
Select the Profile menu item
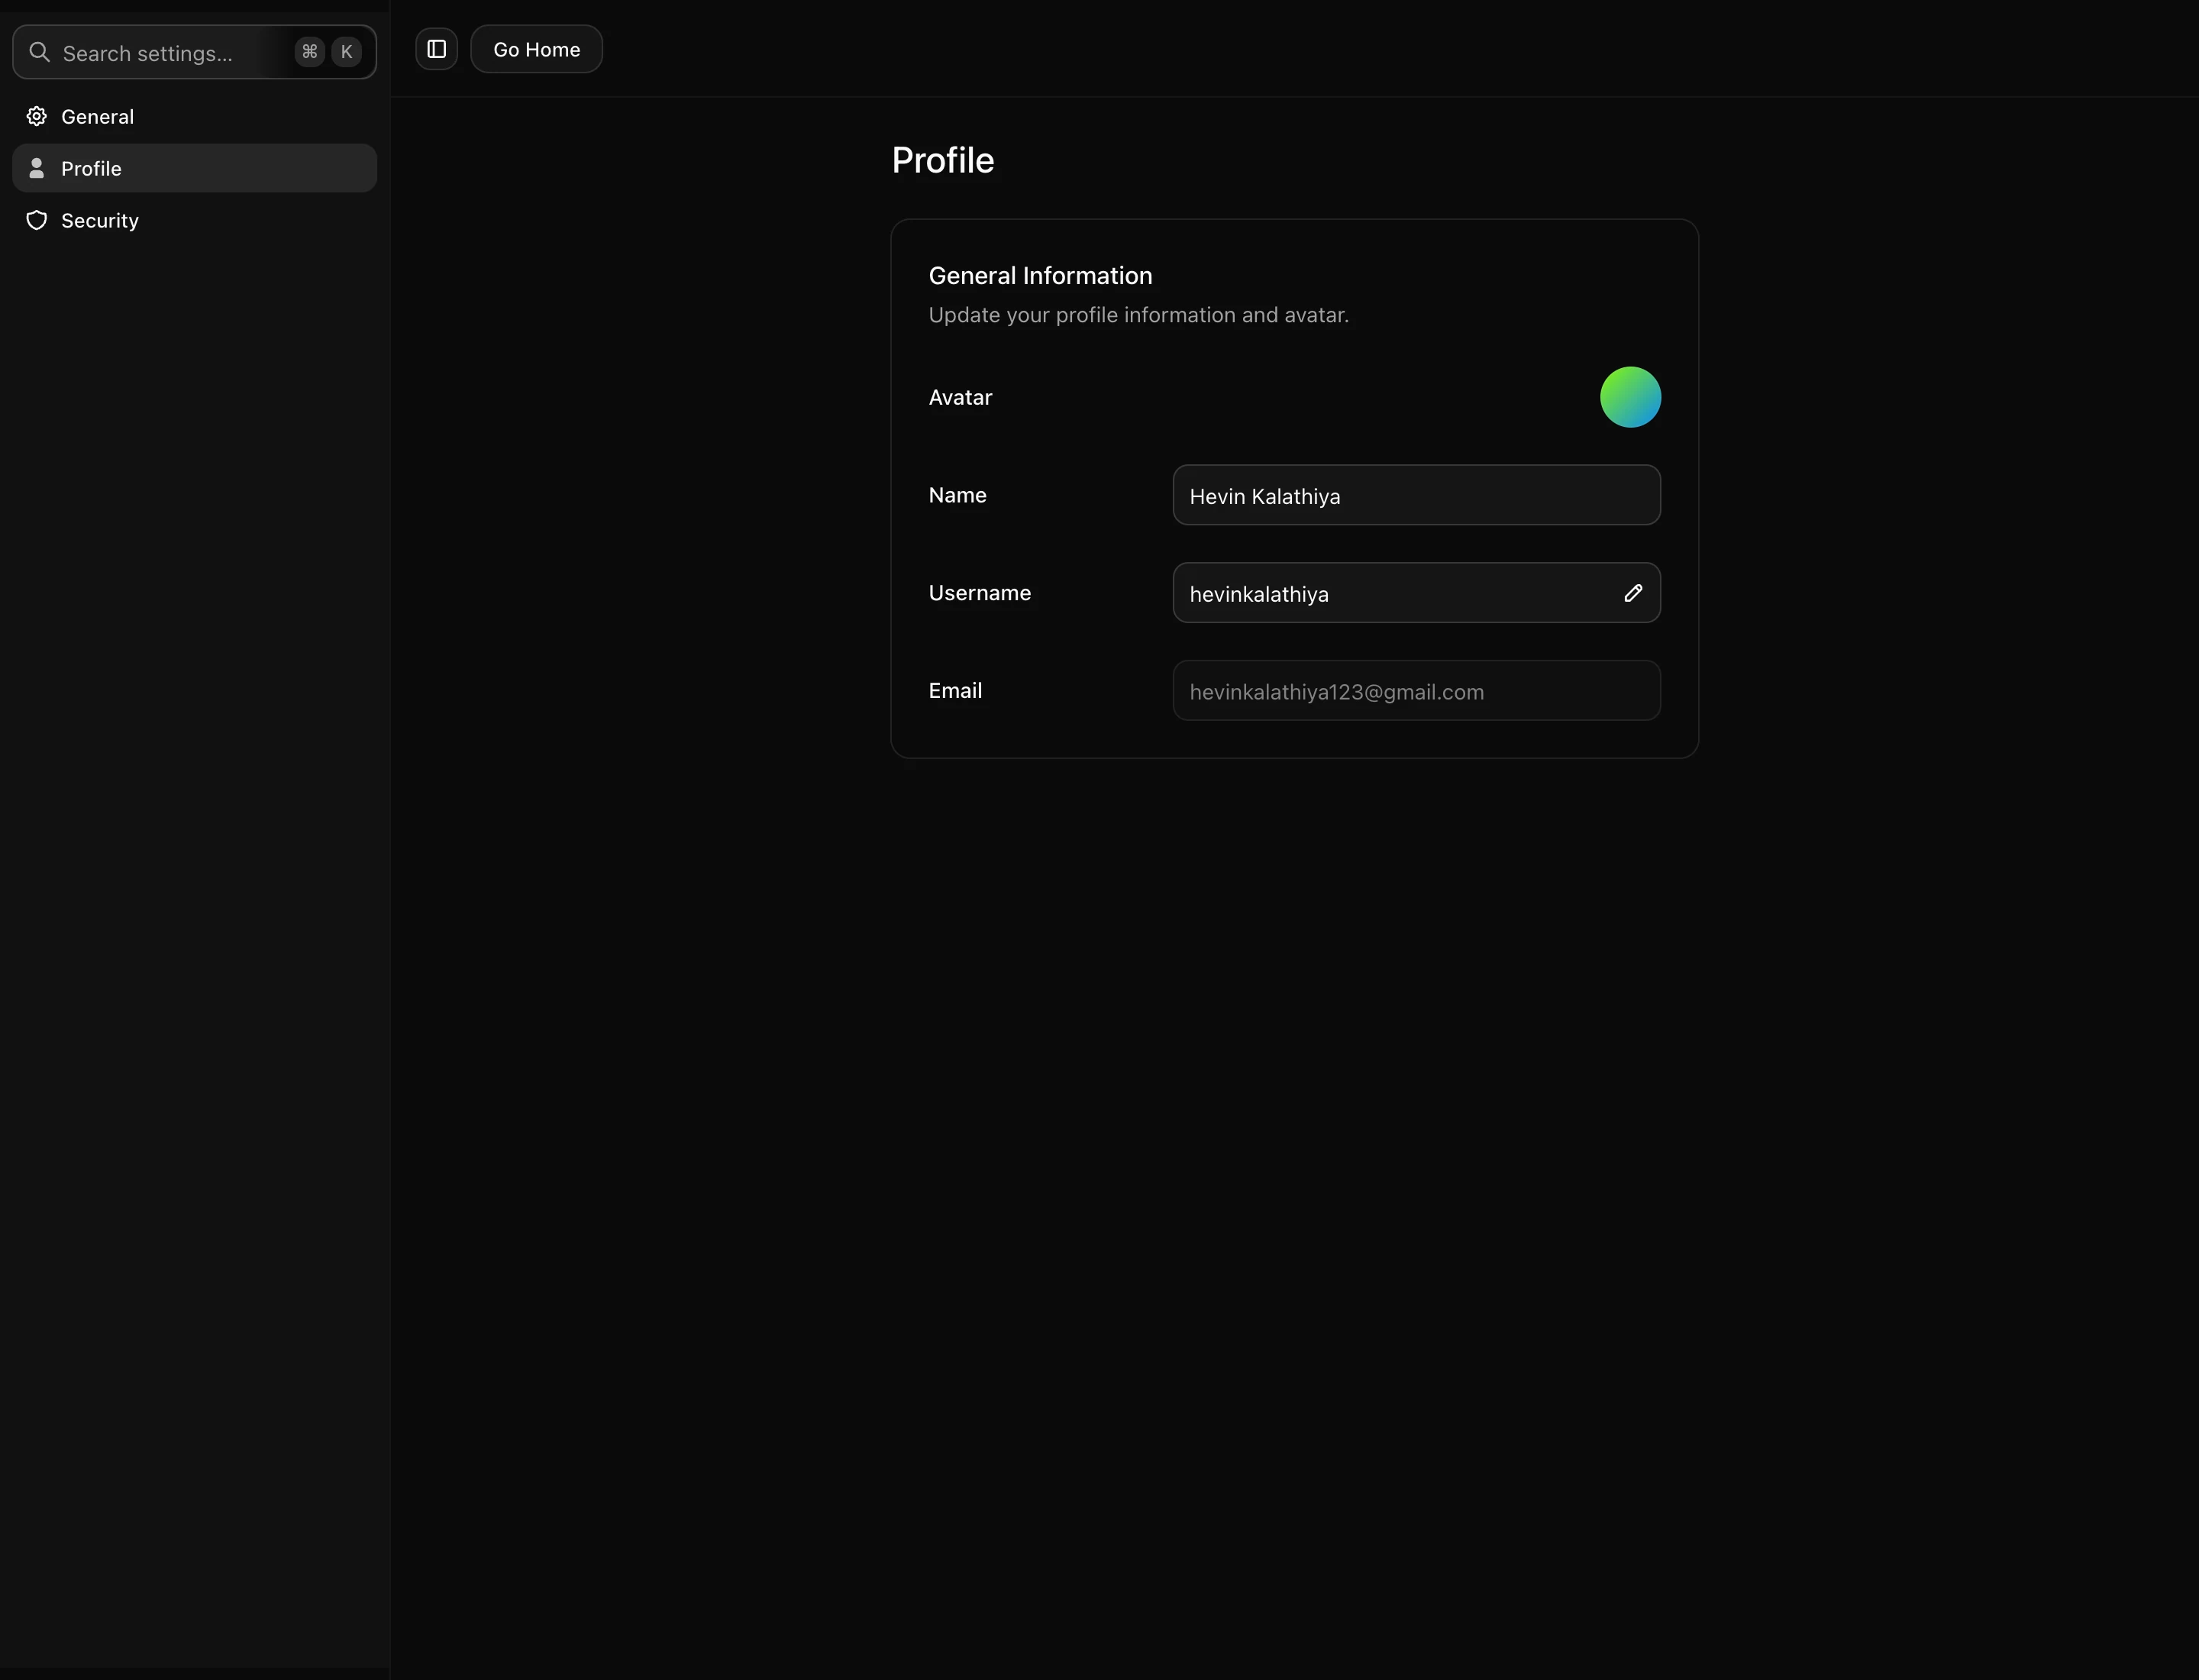pos(194,168)
